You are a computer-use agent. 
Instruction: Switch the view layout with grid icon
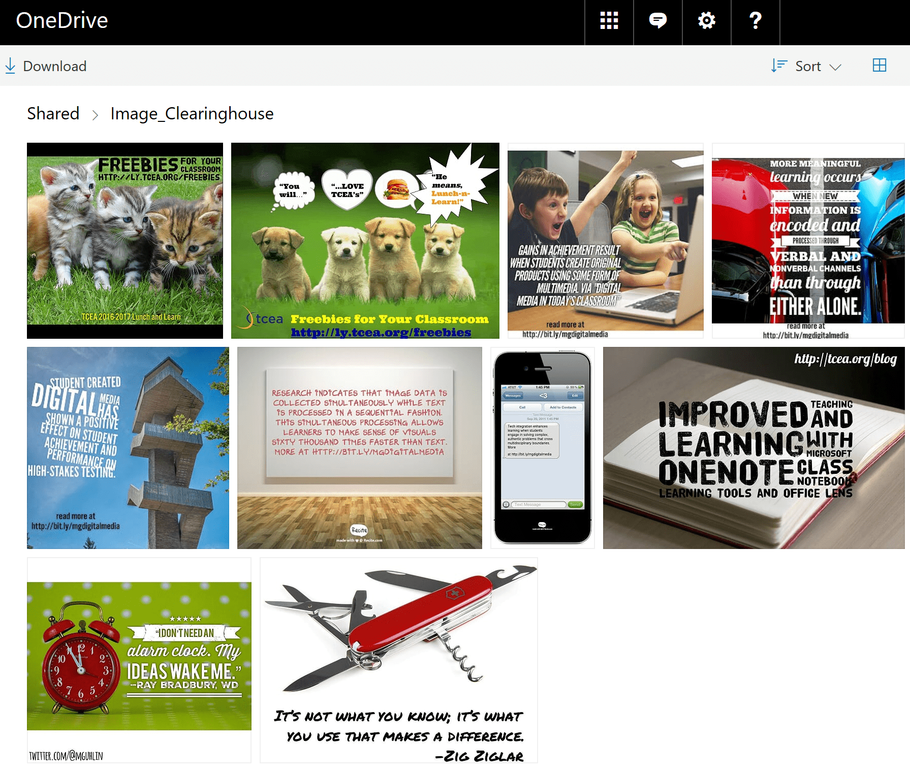tap(880, 65)
